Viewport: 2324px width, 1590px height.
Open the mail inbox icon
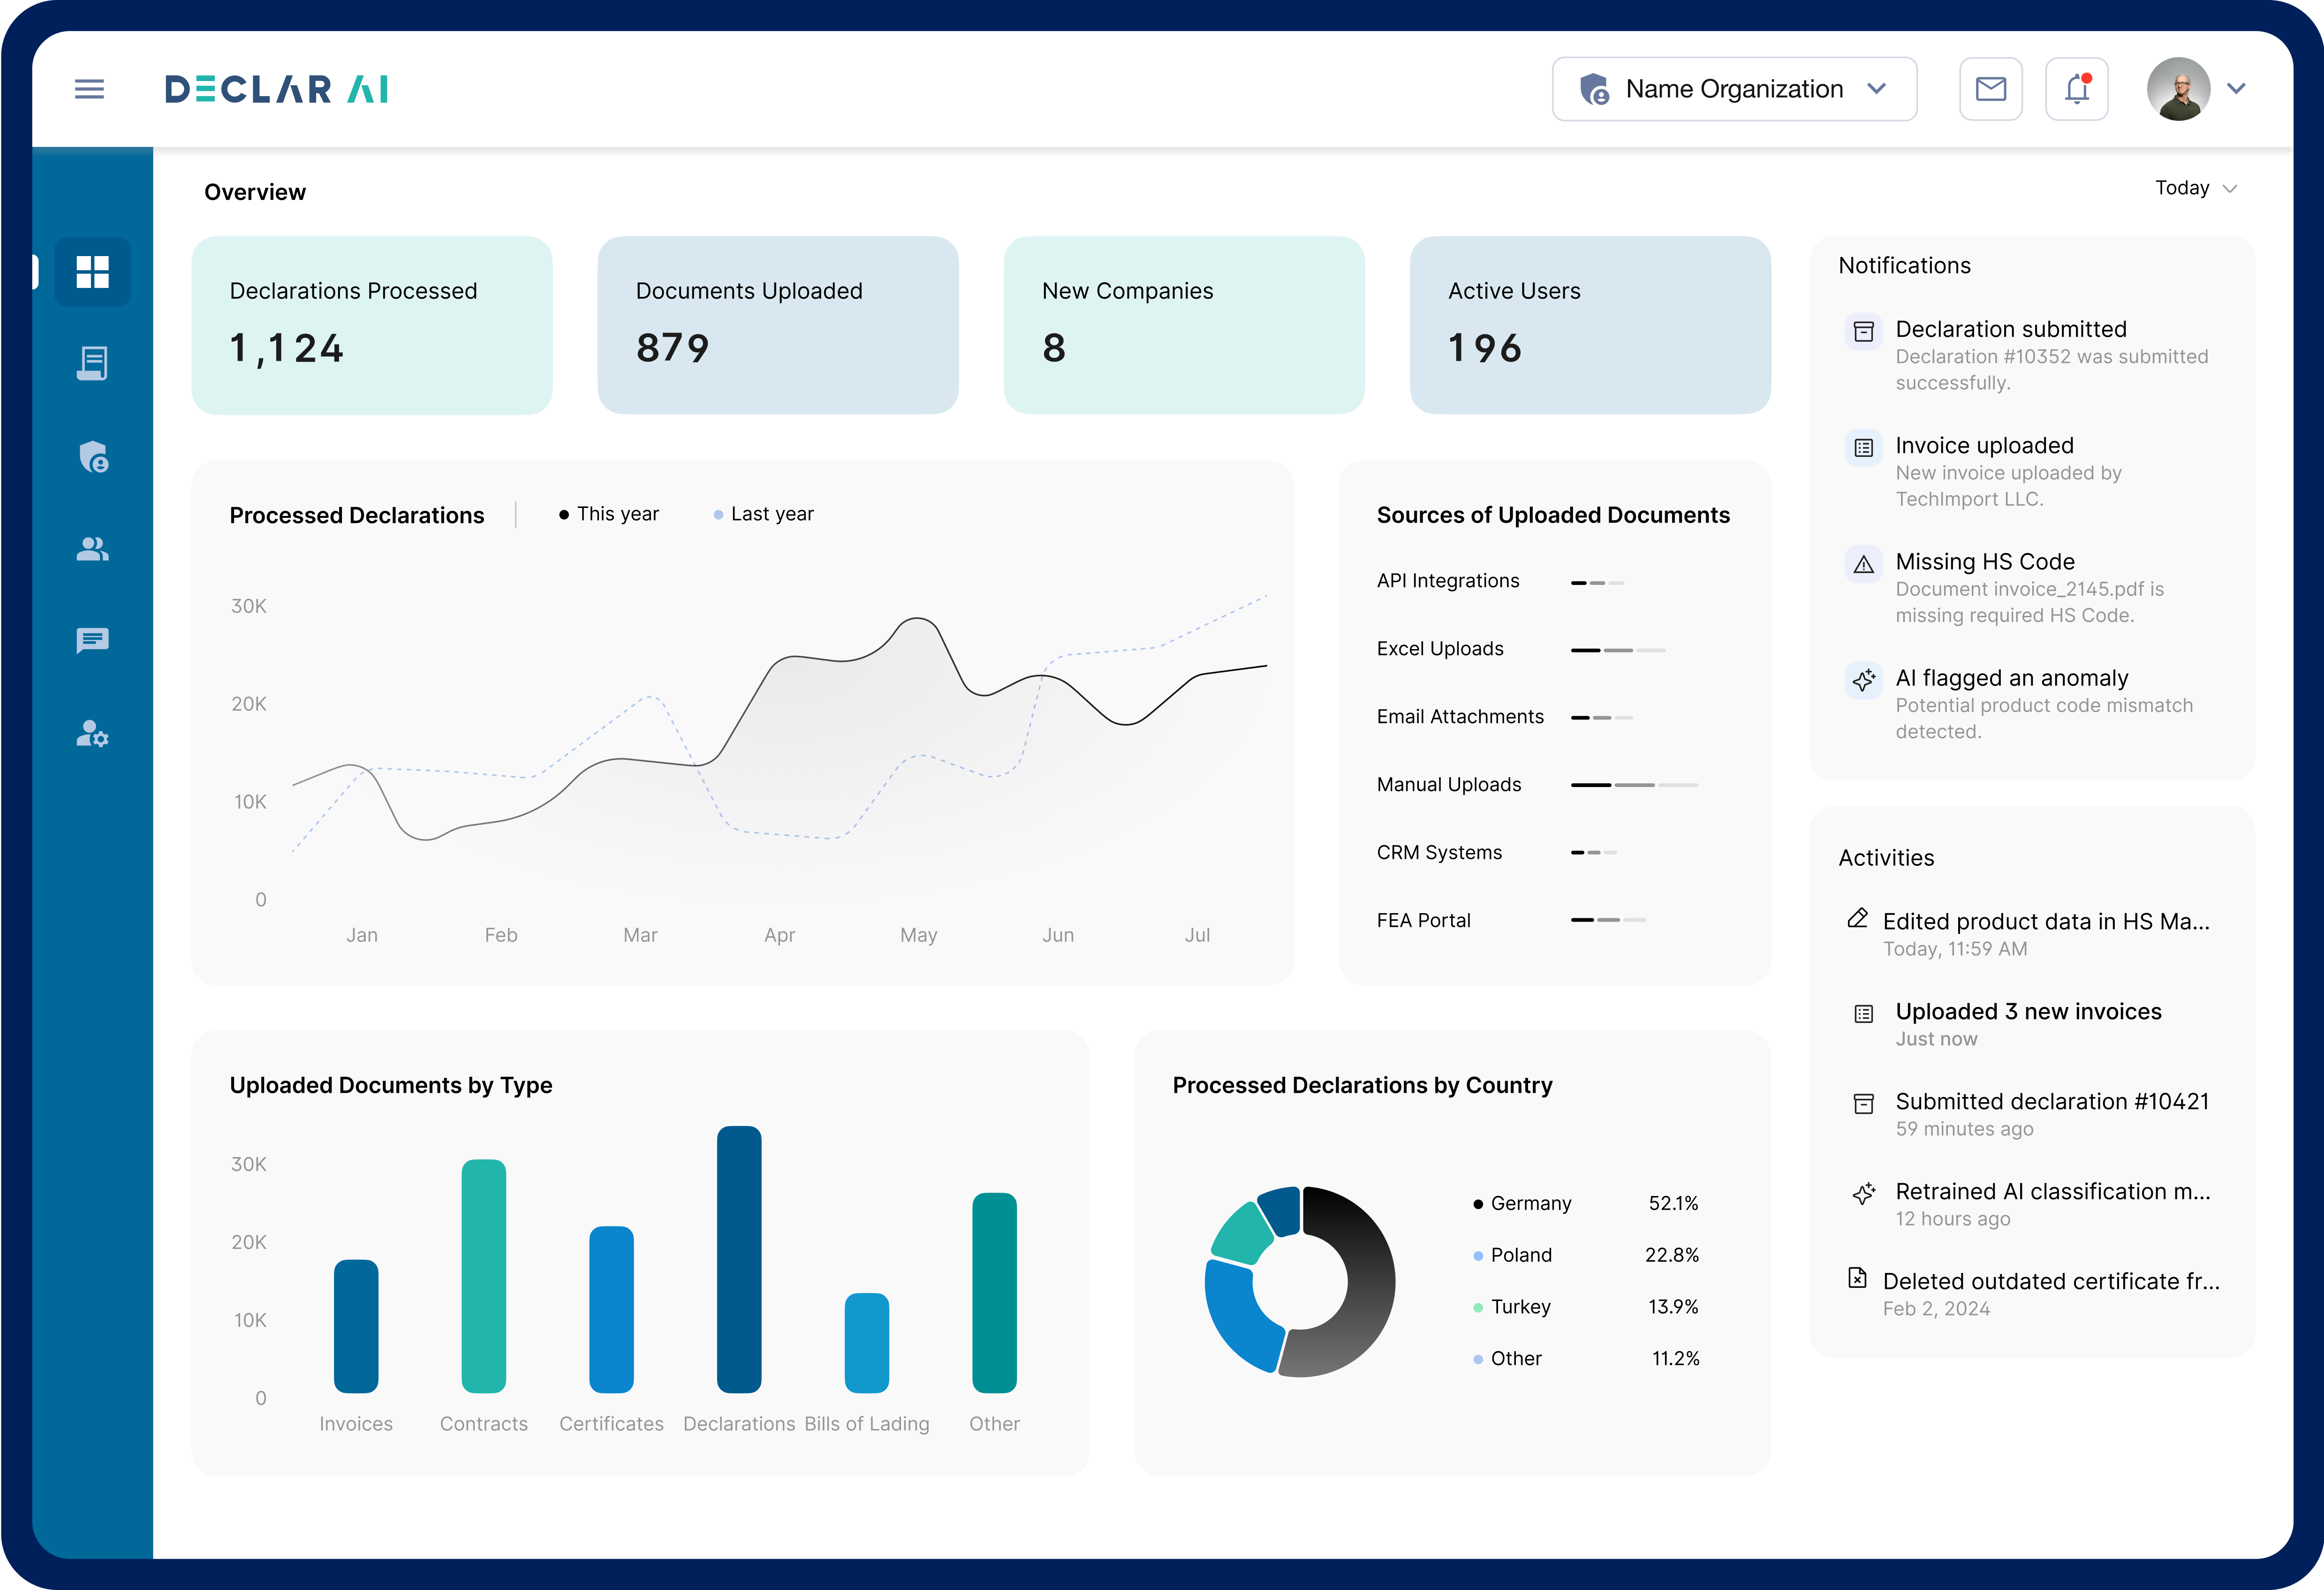tap(1990, 89)
